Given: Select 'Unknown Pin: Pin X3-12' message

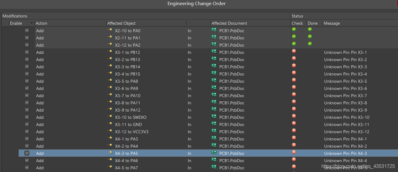Looking at the screenshot, I should tap(346, 132).
